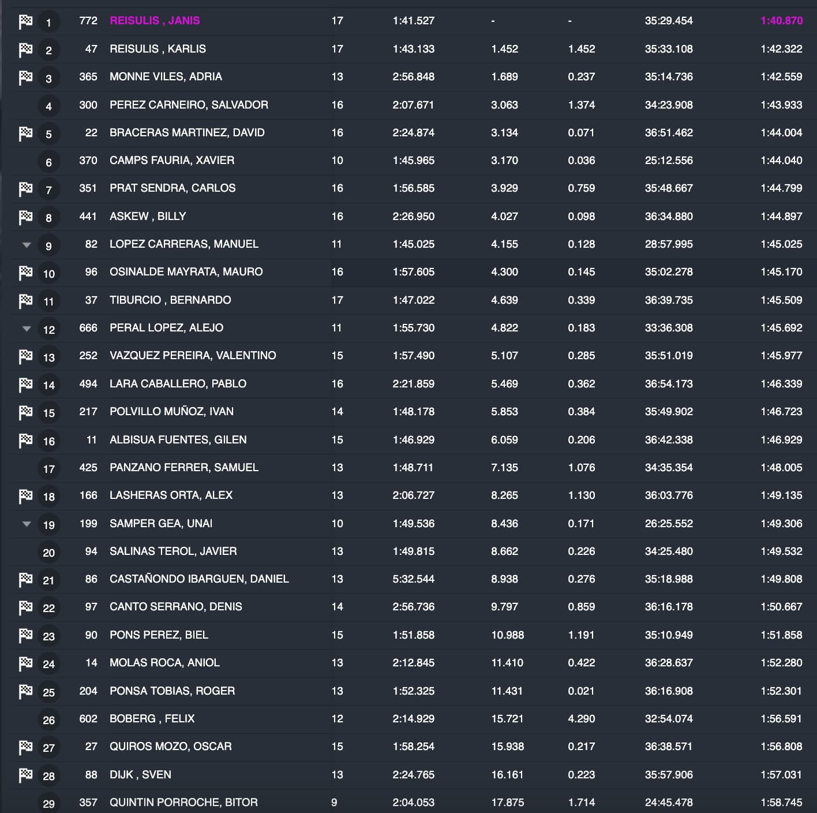817x813 pixels.
Task: Click the finish flag beside Billy Askew
Action: 25,217
